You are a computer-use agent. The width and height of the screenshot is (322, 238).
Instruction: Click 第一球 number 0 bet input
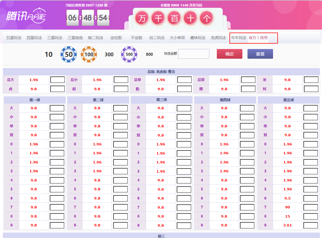tap(57, 144)
